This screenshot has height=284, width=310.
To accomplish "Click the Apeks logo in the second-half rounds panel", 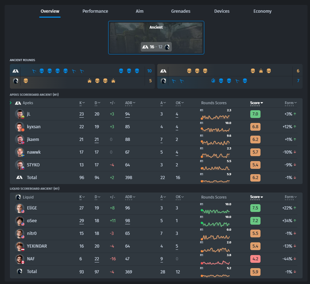I will click(x=163, y=71).
